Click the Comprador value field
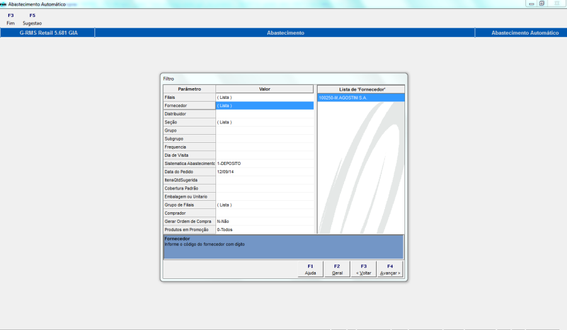The height and width of the screenshot is (330, 567). [x=265, y=213]
